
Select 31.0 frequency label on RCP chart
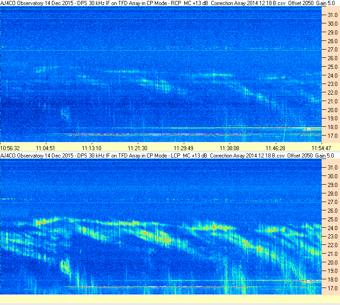(333, 15)
